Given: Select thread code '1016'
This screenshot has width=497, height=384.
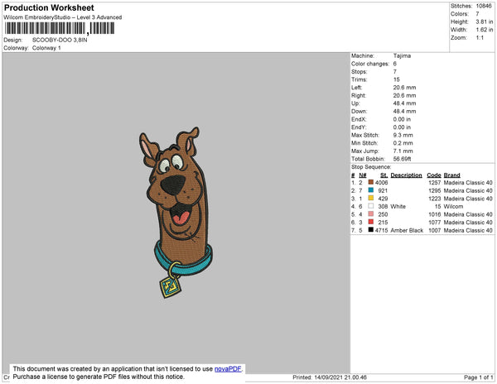Looking at the screenshot, I should click(435, 214).
